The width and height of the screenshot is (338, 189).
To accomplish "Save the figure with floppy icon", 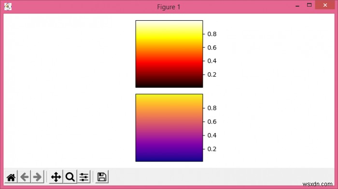I will (102, 177).
